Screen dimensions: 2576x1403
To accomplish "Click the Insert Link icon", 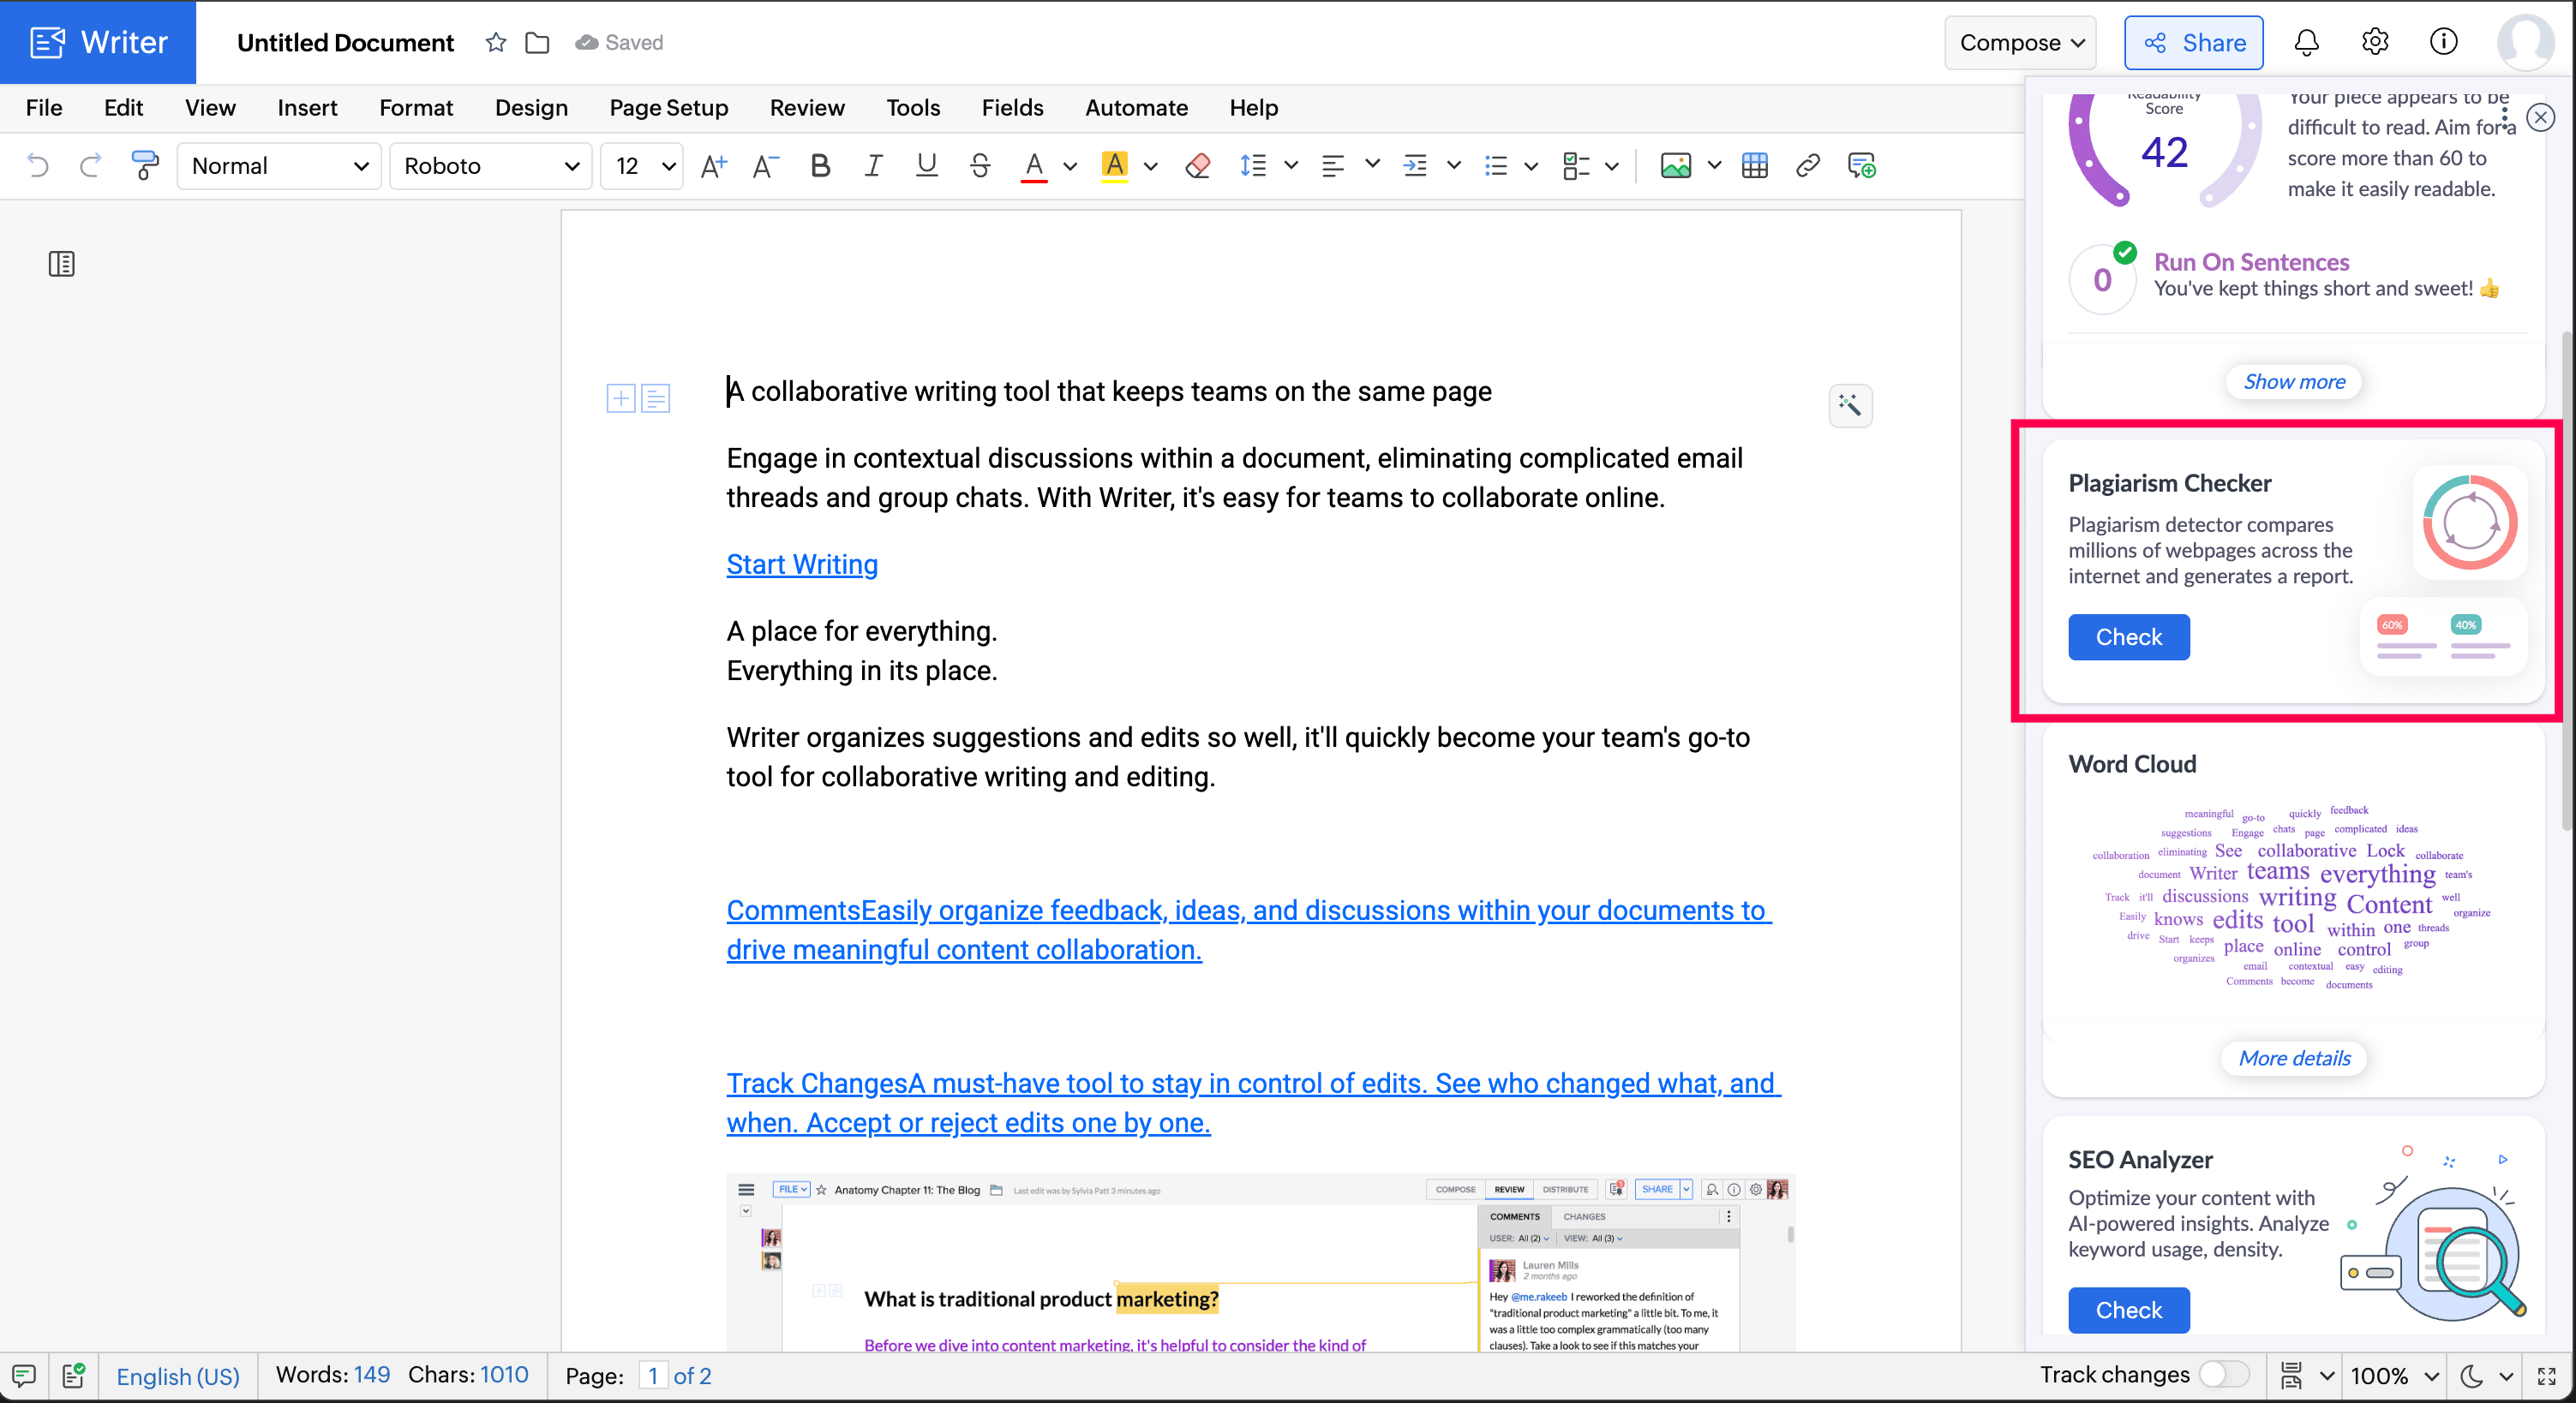I will (x=1807, y=164).
